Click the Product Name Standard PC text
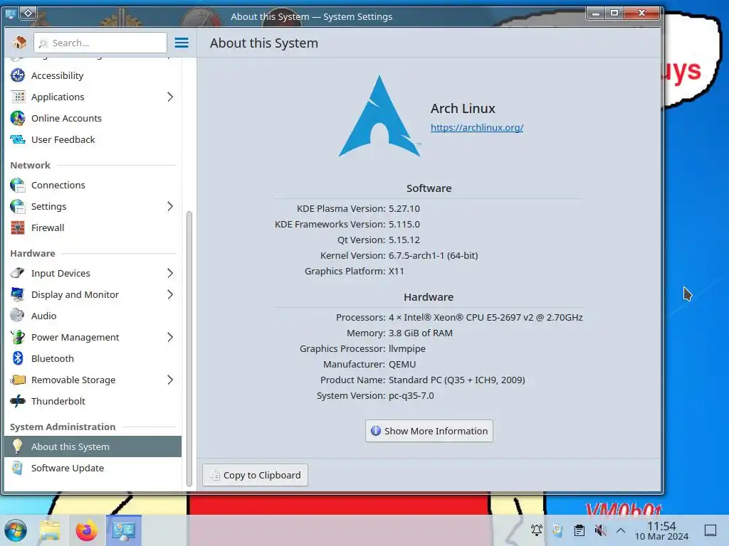Viewport: 729px width, 546px height. [x=456, y=380]
